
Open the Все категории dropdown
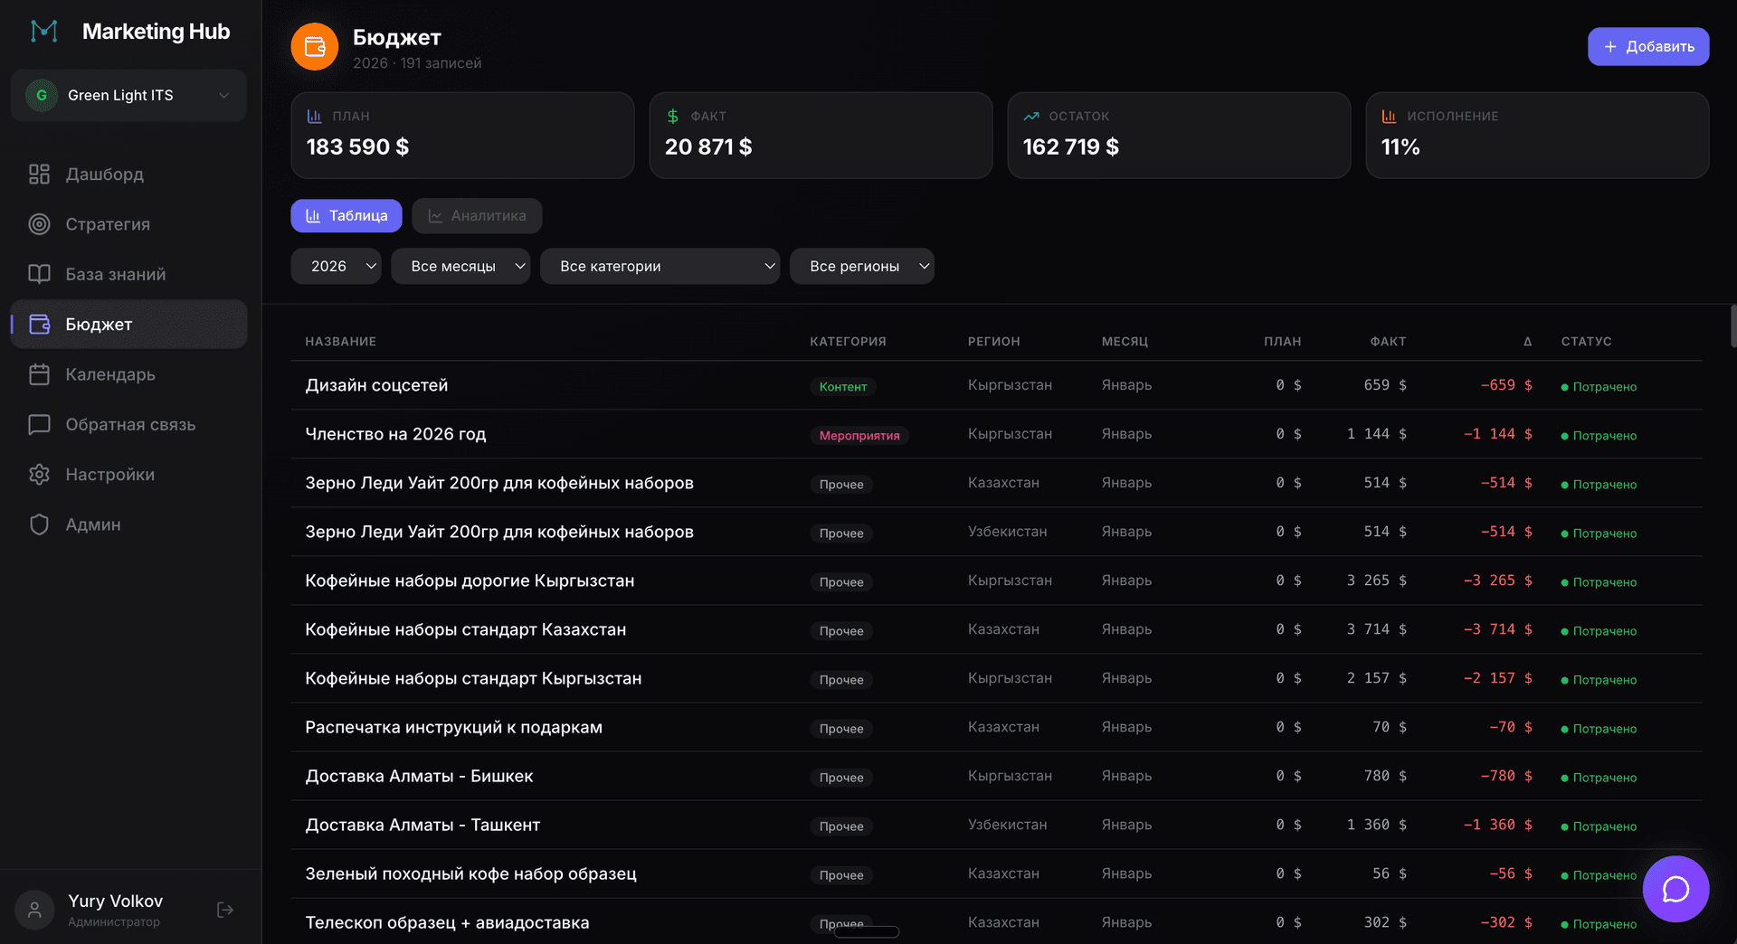click(660, 267)
